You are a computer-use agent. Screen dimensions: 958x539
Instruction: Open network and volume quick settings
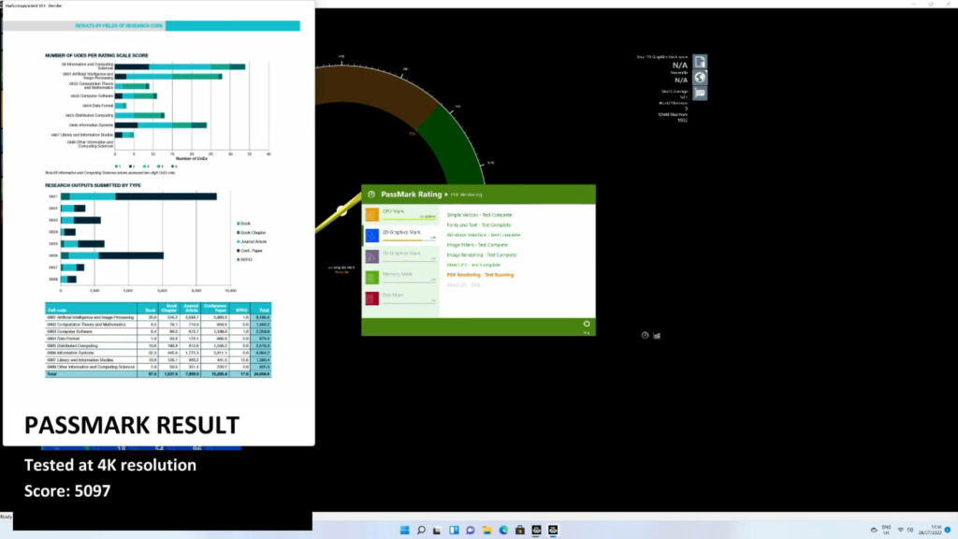pyautogui.click(x=905, y=530)
